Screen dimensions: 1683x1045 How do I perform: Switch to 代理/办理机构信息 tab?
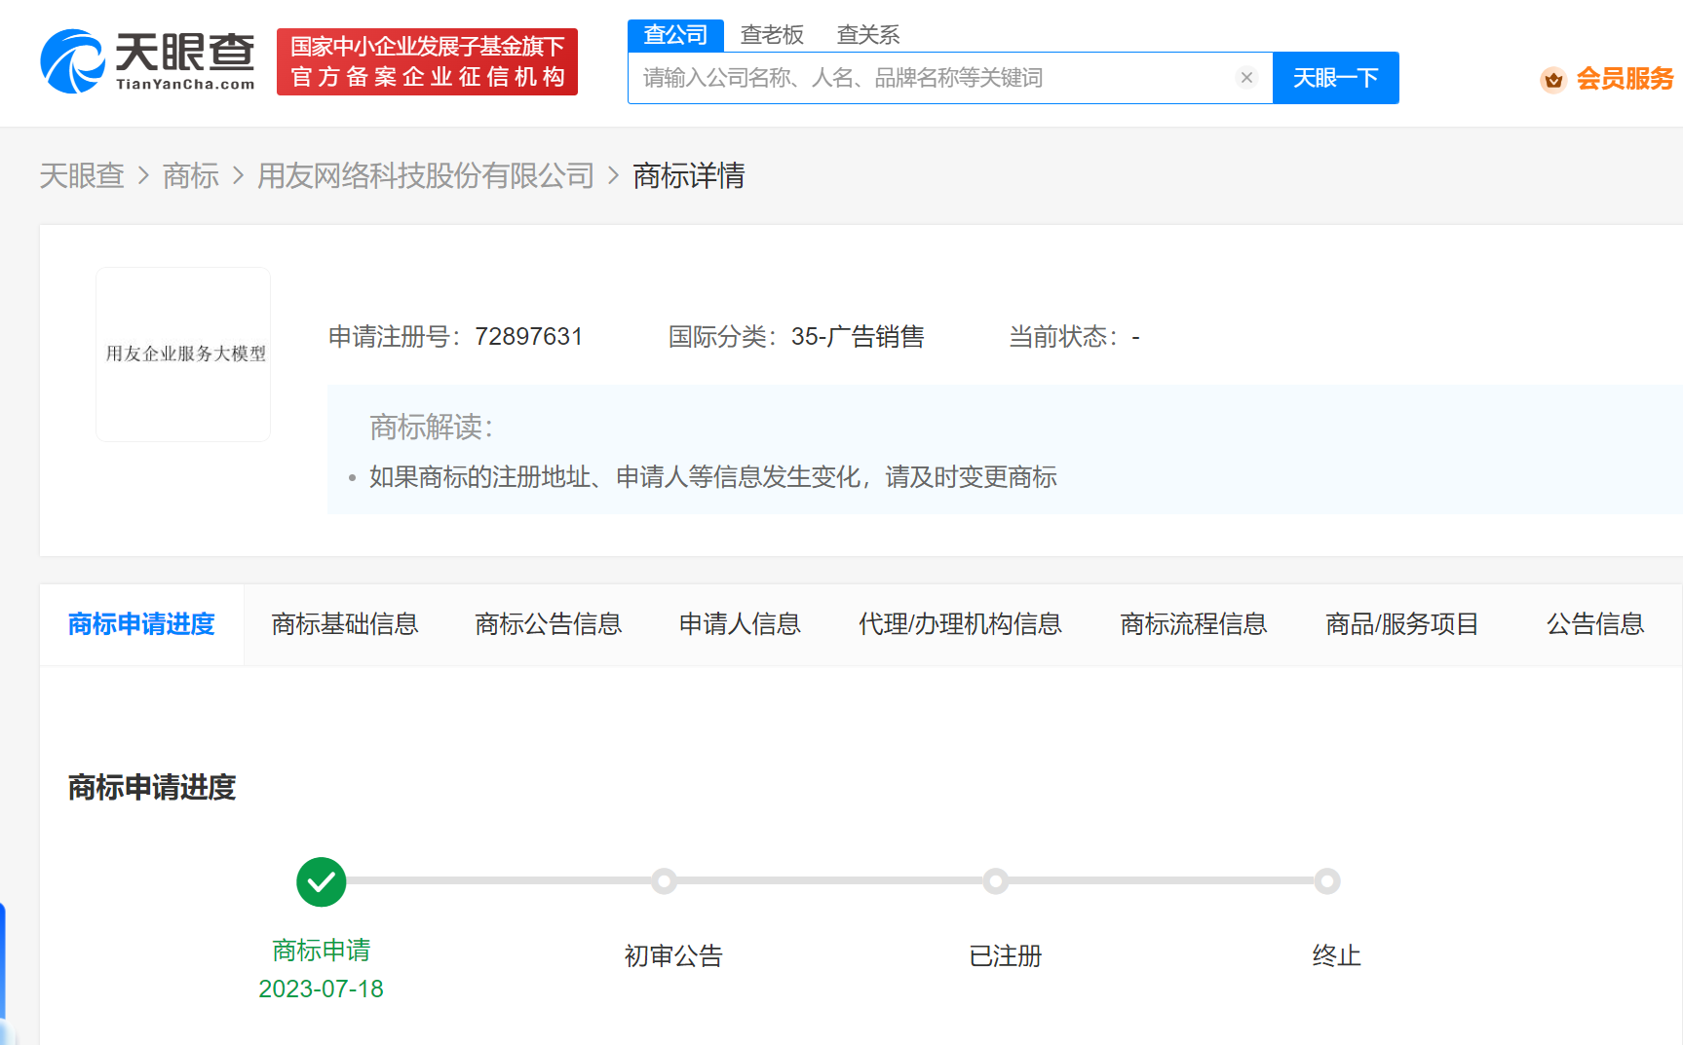tap(960, 624)
